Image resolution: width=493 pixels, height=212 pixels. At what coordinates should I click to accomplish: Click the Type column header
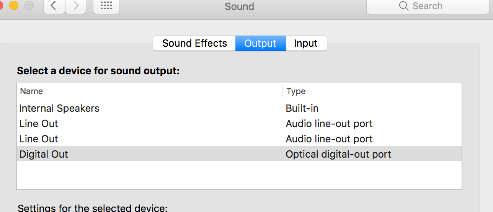point(296,91)
